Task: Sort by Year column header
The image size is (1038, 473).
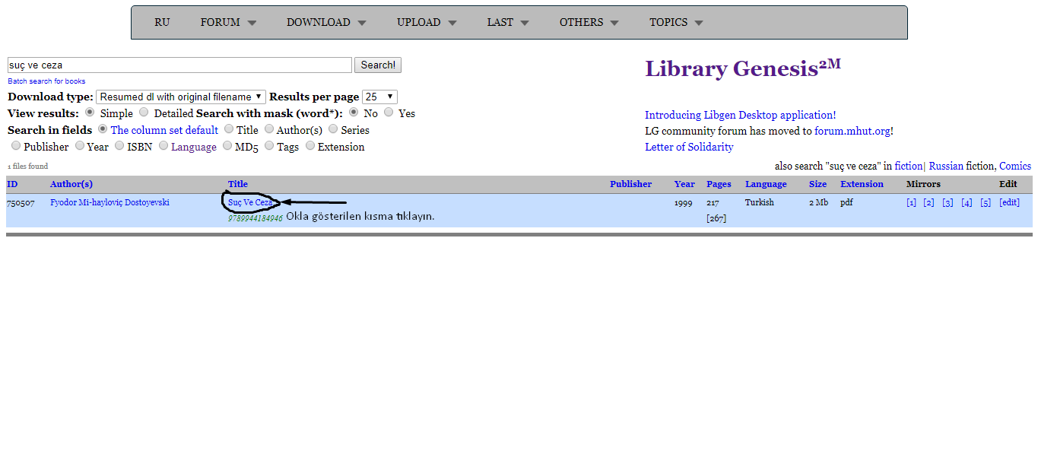Action: [684, 184]
